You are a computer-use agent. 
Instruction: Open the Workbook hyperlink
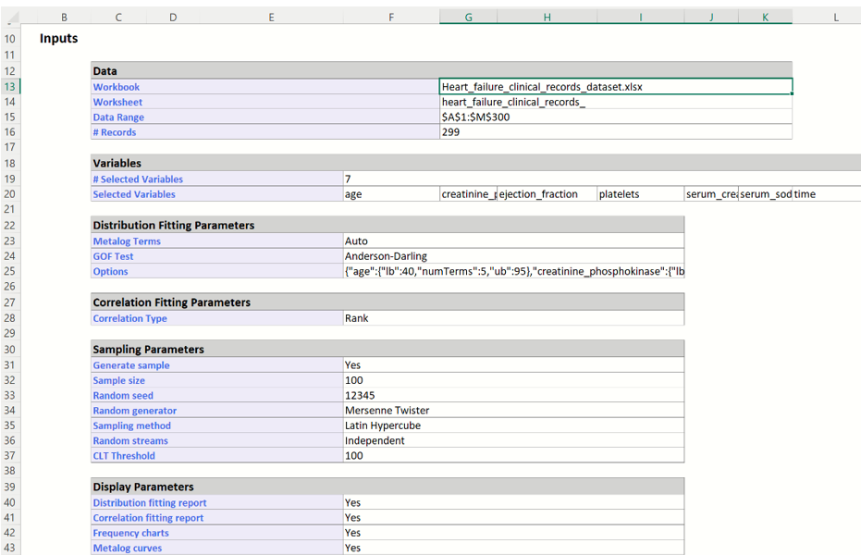117,86
